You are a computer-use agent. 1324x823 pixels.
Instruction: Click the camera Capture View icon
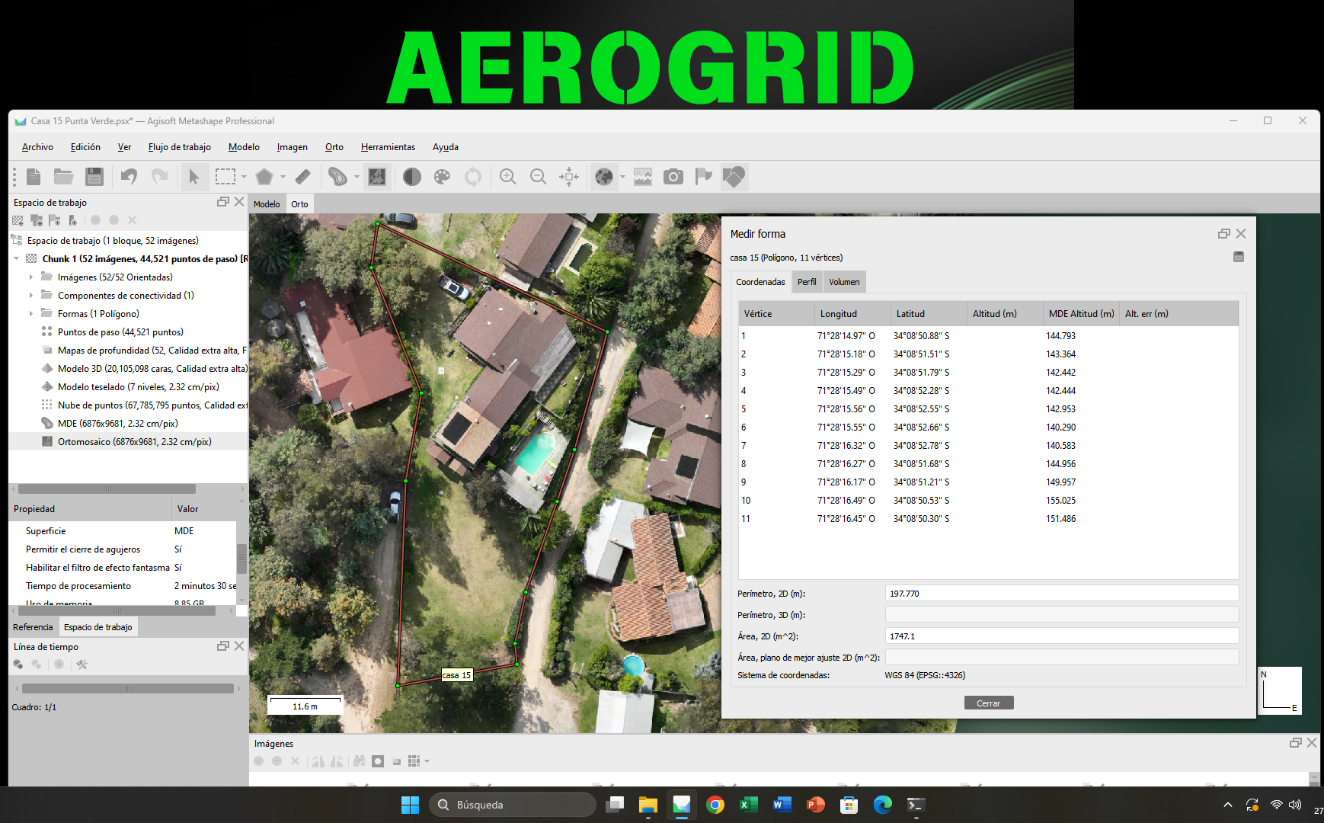(x=673, y=177)
